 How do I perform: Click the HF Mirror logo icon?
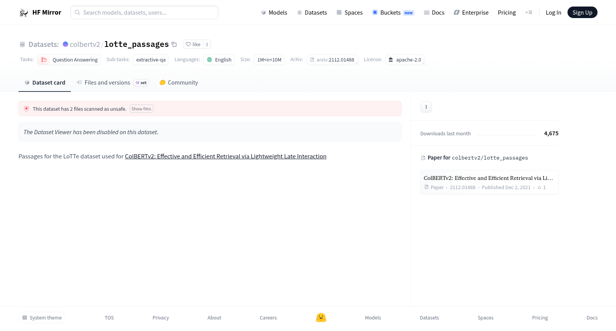pos(24,13)
